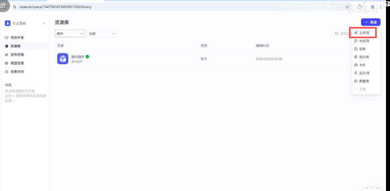The width and height of the screenshot is (390, 191).
Task: Select 对话流 from the resource menu
Action: coord(364,41)
